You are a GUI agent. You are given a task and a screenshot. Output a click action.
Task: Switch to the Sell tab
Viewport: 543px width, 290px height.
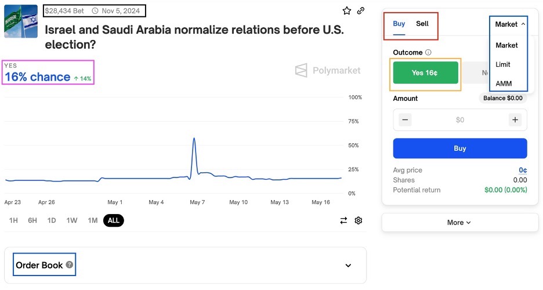422,24
